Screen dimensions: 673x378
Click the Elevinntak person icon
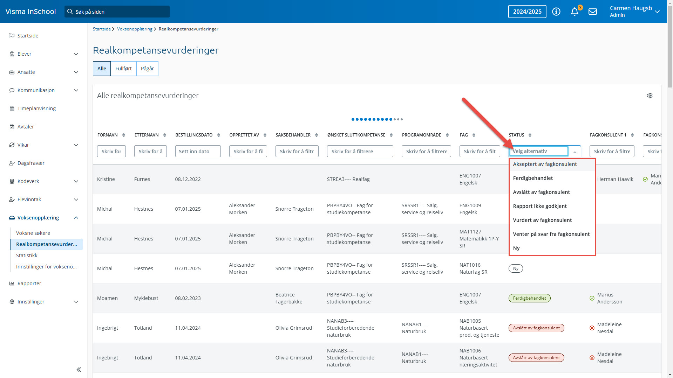click(12, 199)
